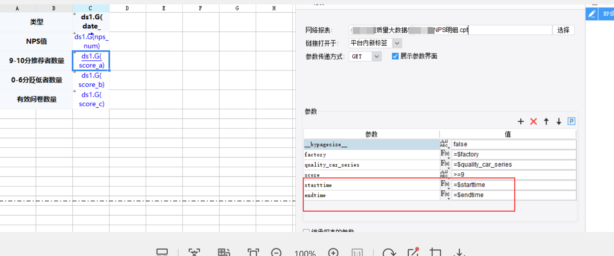This screenshot has height=256, width=614.
Task: Click the fit-to-window frame icon
Action: pyautogui.click(x=253, y=253)
